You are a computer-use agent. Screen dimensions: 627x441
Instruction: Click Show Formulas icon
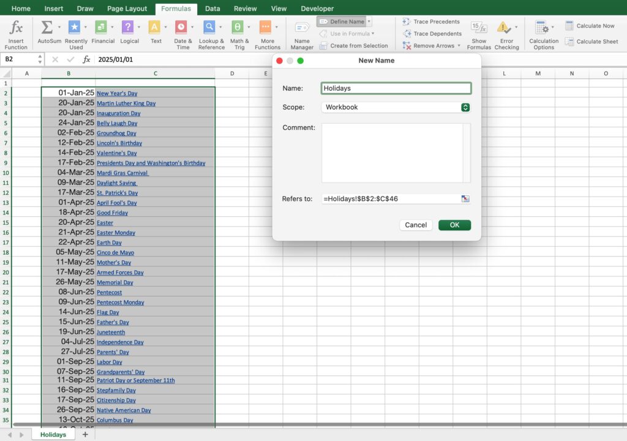pyautogui.click(x=478, y=28)
